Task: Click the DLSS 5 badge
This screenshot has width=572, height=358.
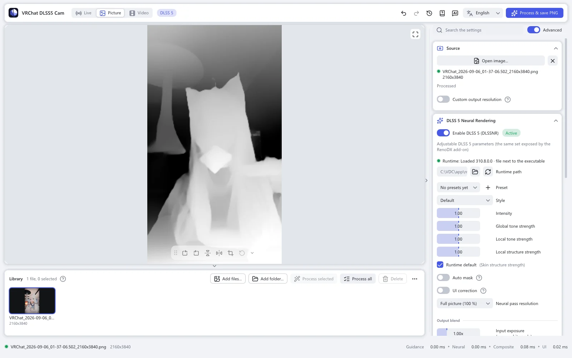Action: 167,13
